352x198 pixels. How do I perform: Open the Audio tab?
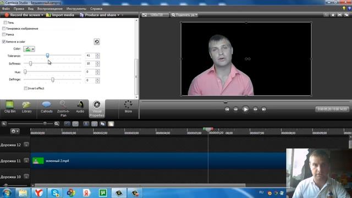tap(80, 107)
